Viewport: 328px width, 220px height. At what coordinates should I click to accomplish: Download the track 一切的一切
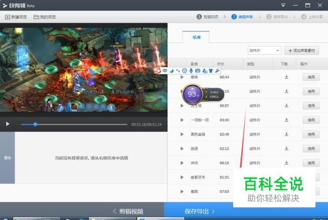tap(287, 120)
